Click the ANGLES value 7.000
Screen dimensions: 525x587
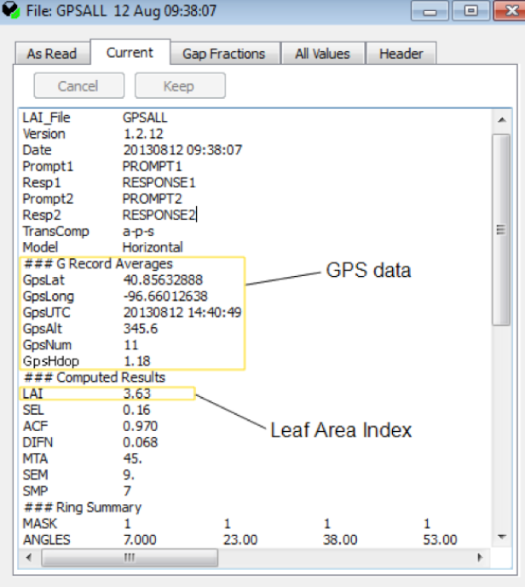point(140,540)
